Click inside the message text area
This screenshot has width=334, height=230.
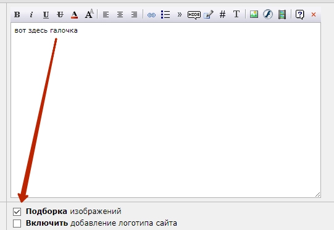click(x=165, y=110)
